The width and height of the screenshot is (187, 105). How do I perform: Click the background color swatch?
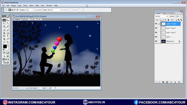tap(7, 48)
